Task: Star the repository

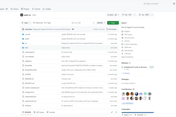Action: point(144,15)
